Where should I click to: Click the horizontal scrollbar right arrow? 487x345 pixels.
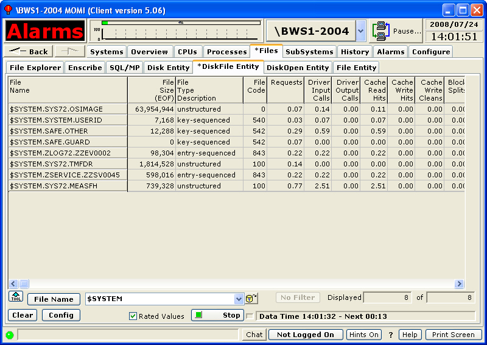(460, 283)
